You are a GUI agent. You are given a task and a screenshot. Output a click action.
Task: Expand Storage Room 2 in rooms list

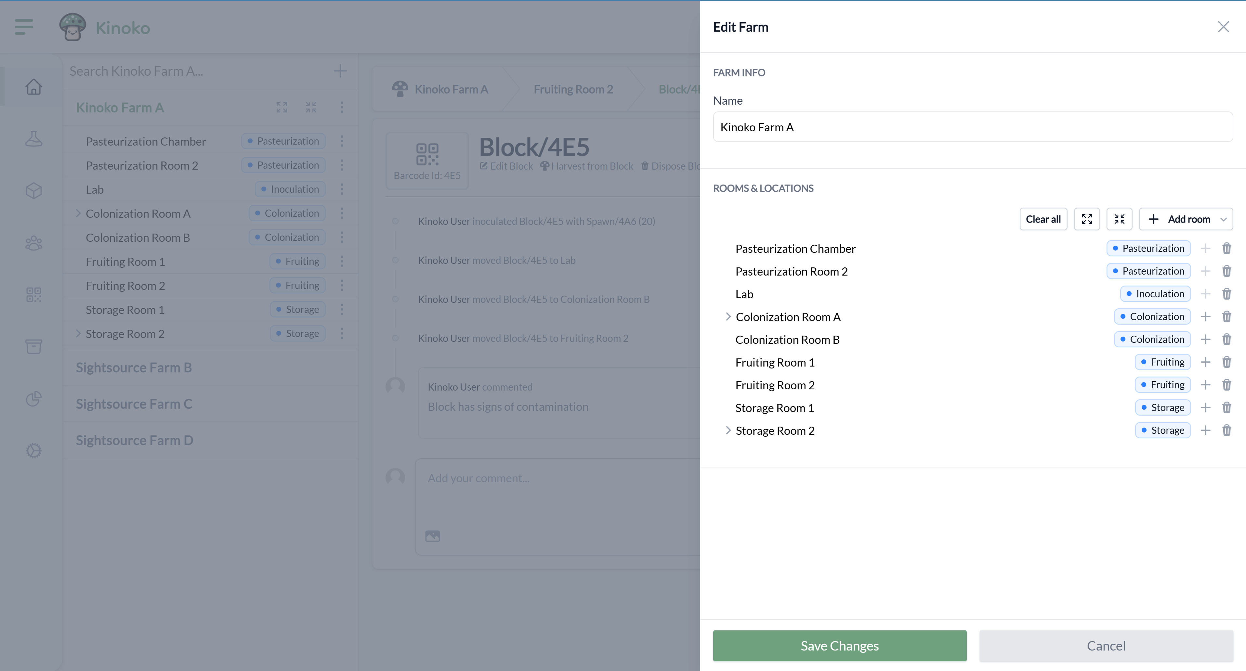click(x=728, y=430)
